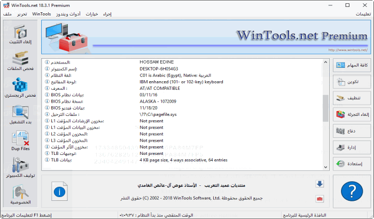Select the TLB data row 4 KB page size

click(x=183, y=160)
